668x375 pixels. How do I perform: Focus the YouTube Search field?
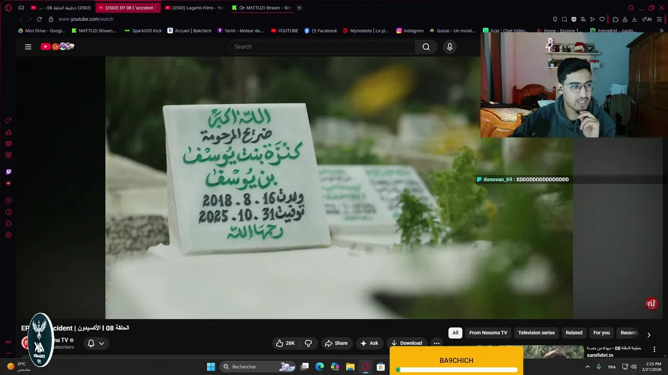click(x=322, y=47)
